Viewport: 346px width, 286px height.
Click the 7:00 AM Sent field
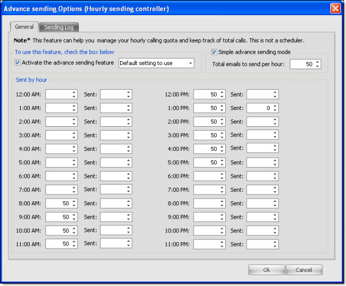[116, 190]
